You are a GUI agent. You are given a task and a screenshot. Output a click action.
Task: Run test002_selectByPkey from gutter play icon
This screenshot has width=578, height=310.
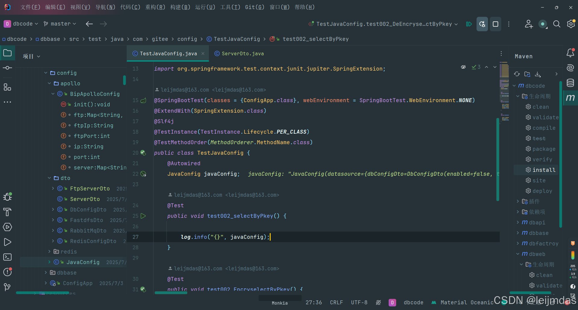[144, 216]
